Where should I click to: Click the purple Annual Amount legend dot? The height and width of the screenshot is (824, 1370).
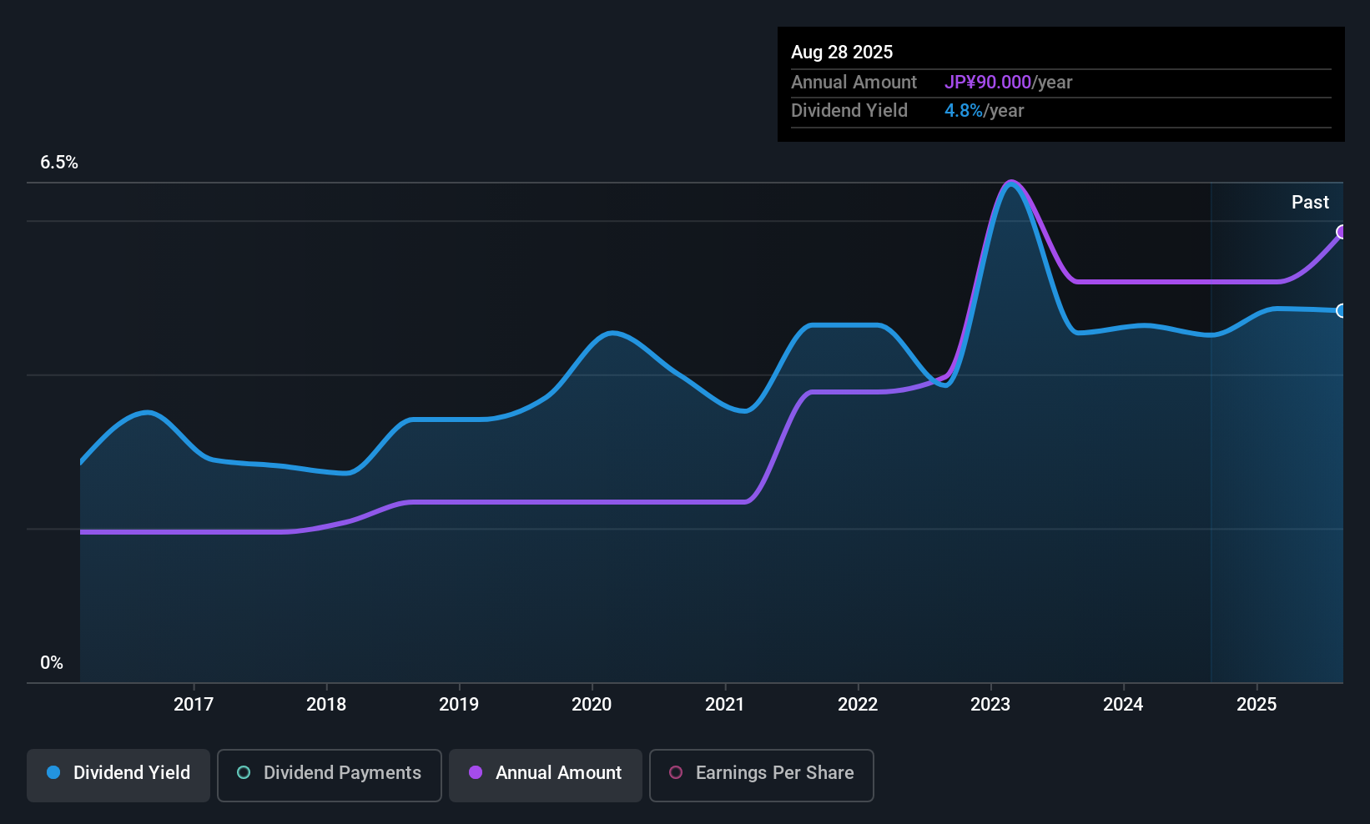tap(475, 773)
